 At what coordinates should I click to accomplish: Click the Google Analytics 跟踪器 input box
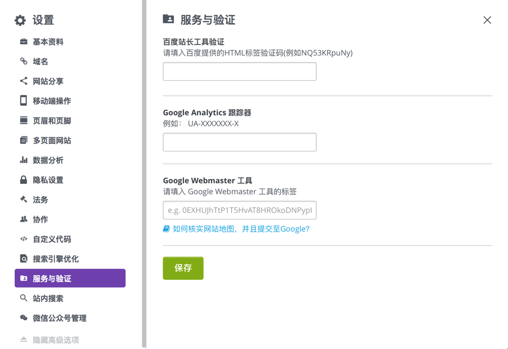[x=239, y=142]
